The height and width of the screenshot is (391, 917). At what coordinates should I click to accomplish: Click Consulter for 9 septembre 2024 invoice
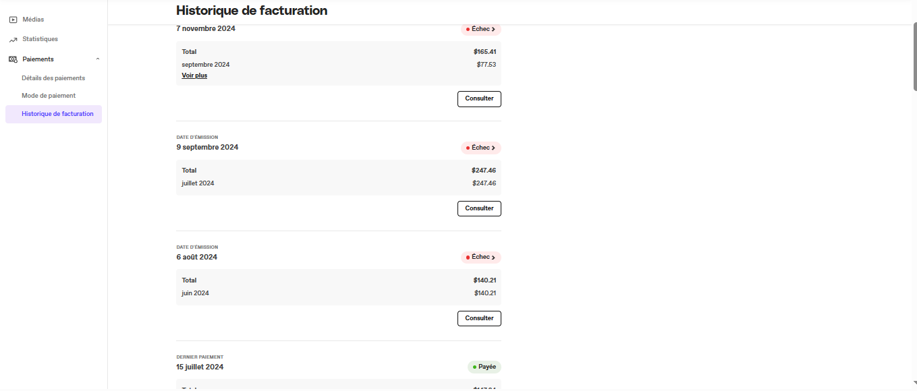479,208
